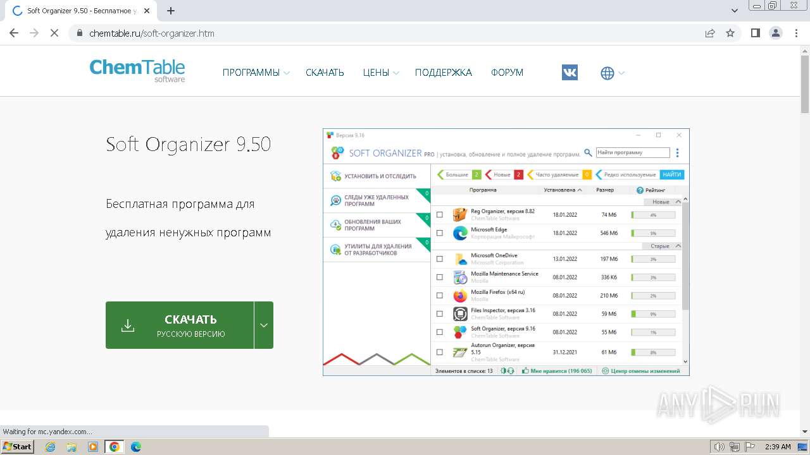
Task: Click the Mozilla Firefox program icon
Action: click(x=460, y=295)
